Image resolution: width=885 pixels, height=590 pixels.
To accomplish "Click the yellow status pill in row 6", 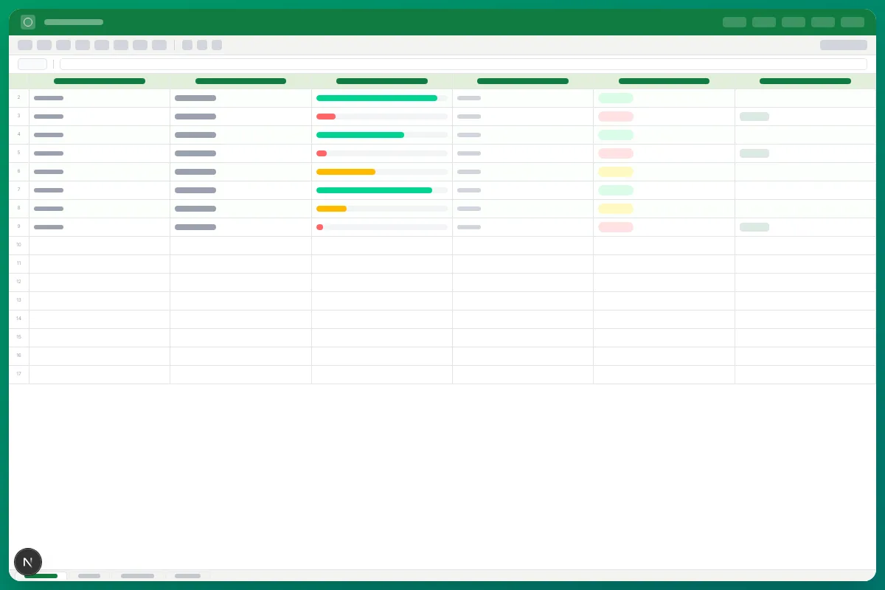I will [x=616, y=172].
